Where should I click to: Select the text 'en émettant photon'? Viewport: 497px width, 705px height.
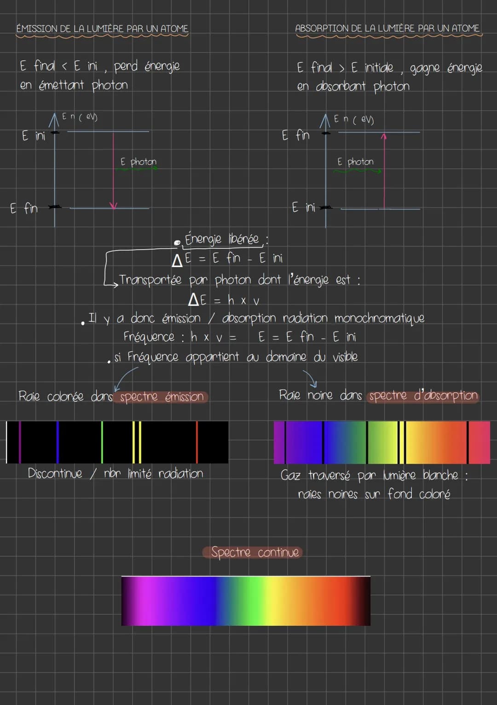pyautogui.click(x=74, y=85)
